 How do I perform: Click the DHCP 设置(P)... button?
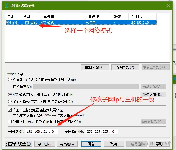tap(153, 122)
